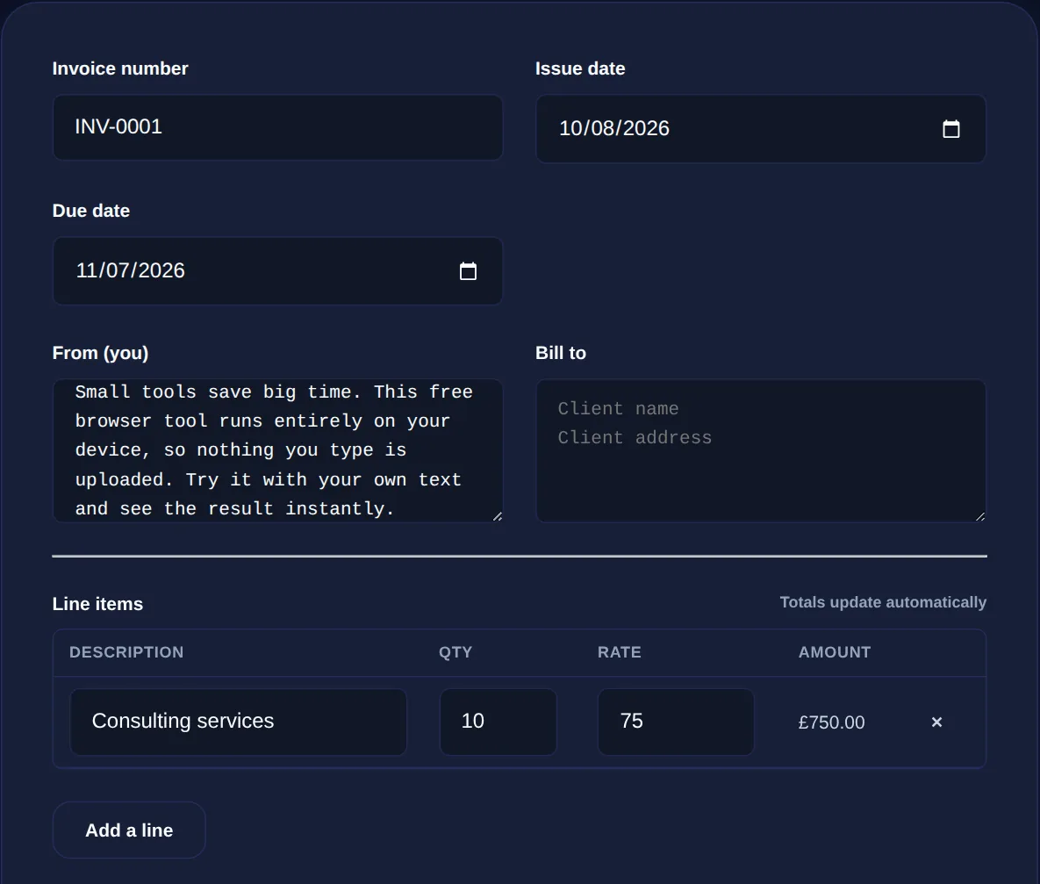Click the DESCRIPTION column header
1040x884 pixels.
pyautogui.click(x=126, y=652)
